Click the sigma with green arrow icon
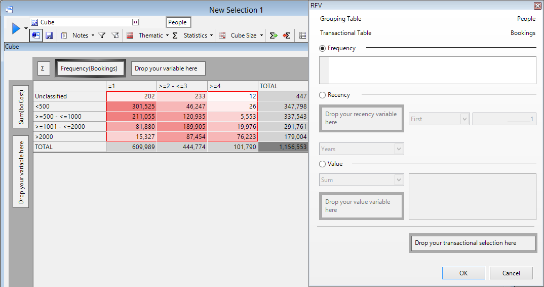 pos(274,35)
